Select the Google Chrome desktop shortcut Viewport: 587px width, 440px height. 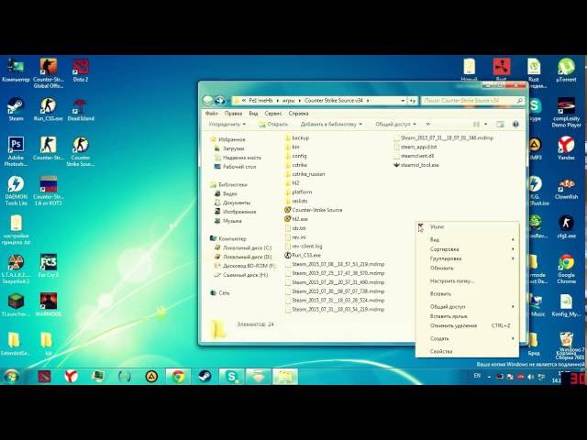(x=566, y=269)
